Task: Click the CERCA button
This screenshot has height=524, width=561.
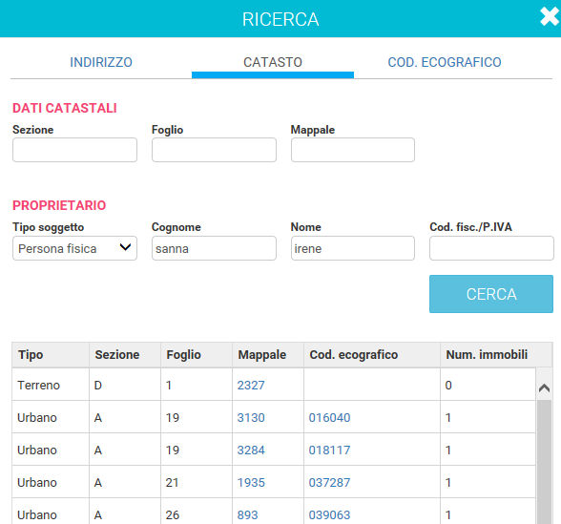Action: tap(491, 294)
